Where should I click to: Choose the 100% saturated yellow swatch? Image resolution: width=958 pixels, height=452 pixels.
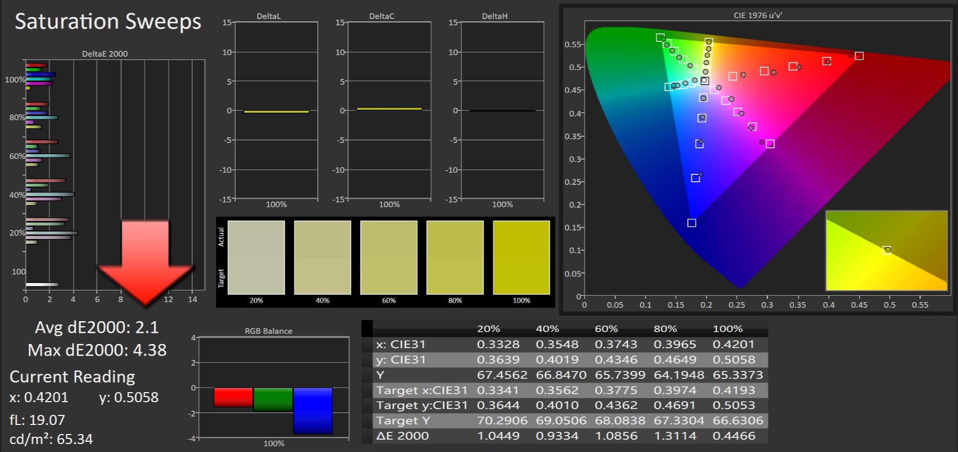[521, 258]
